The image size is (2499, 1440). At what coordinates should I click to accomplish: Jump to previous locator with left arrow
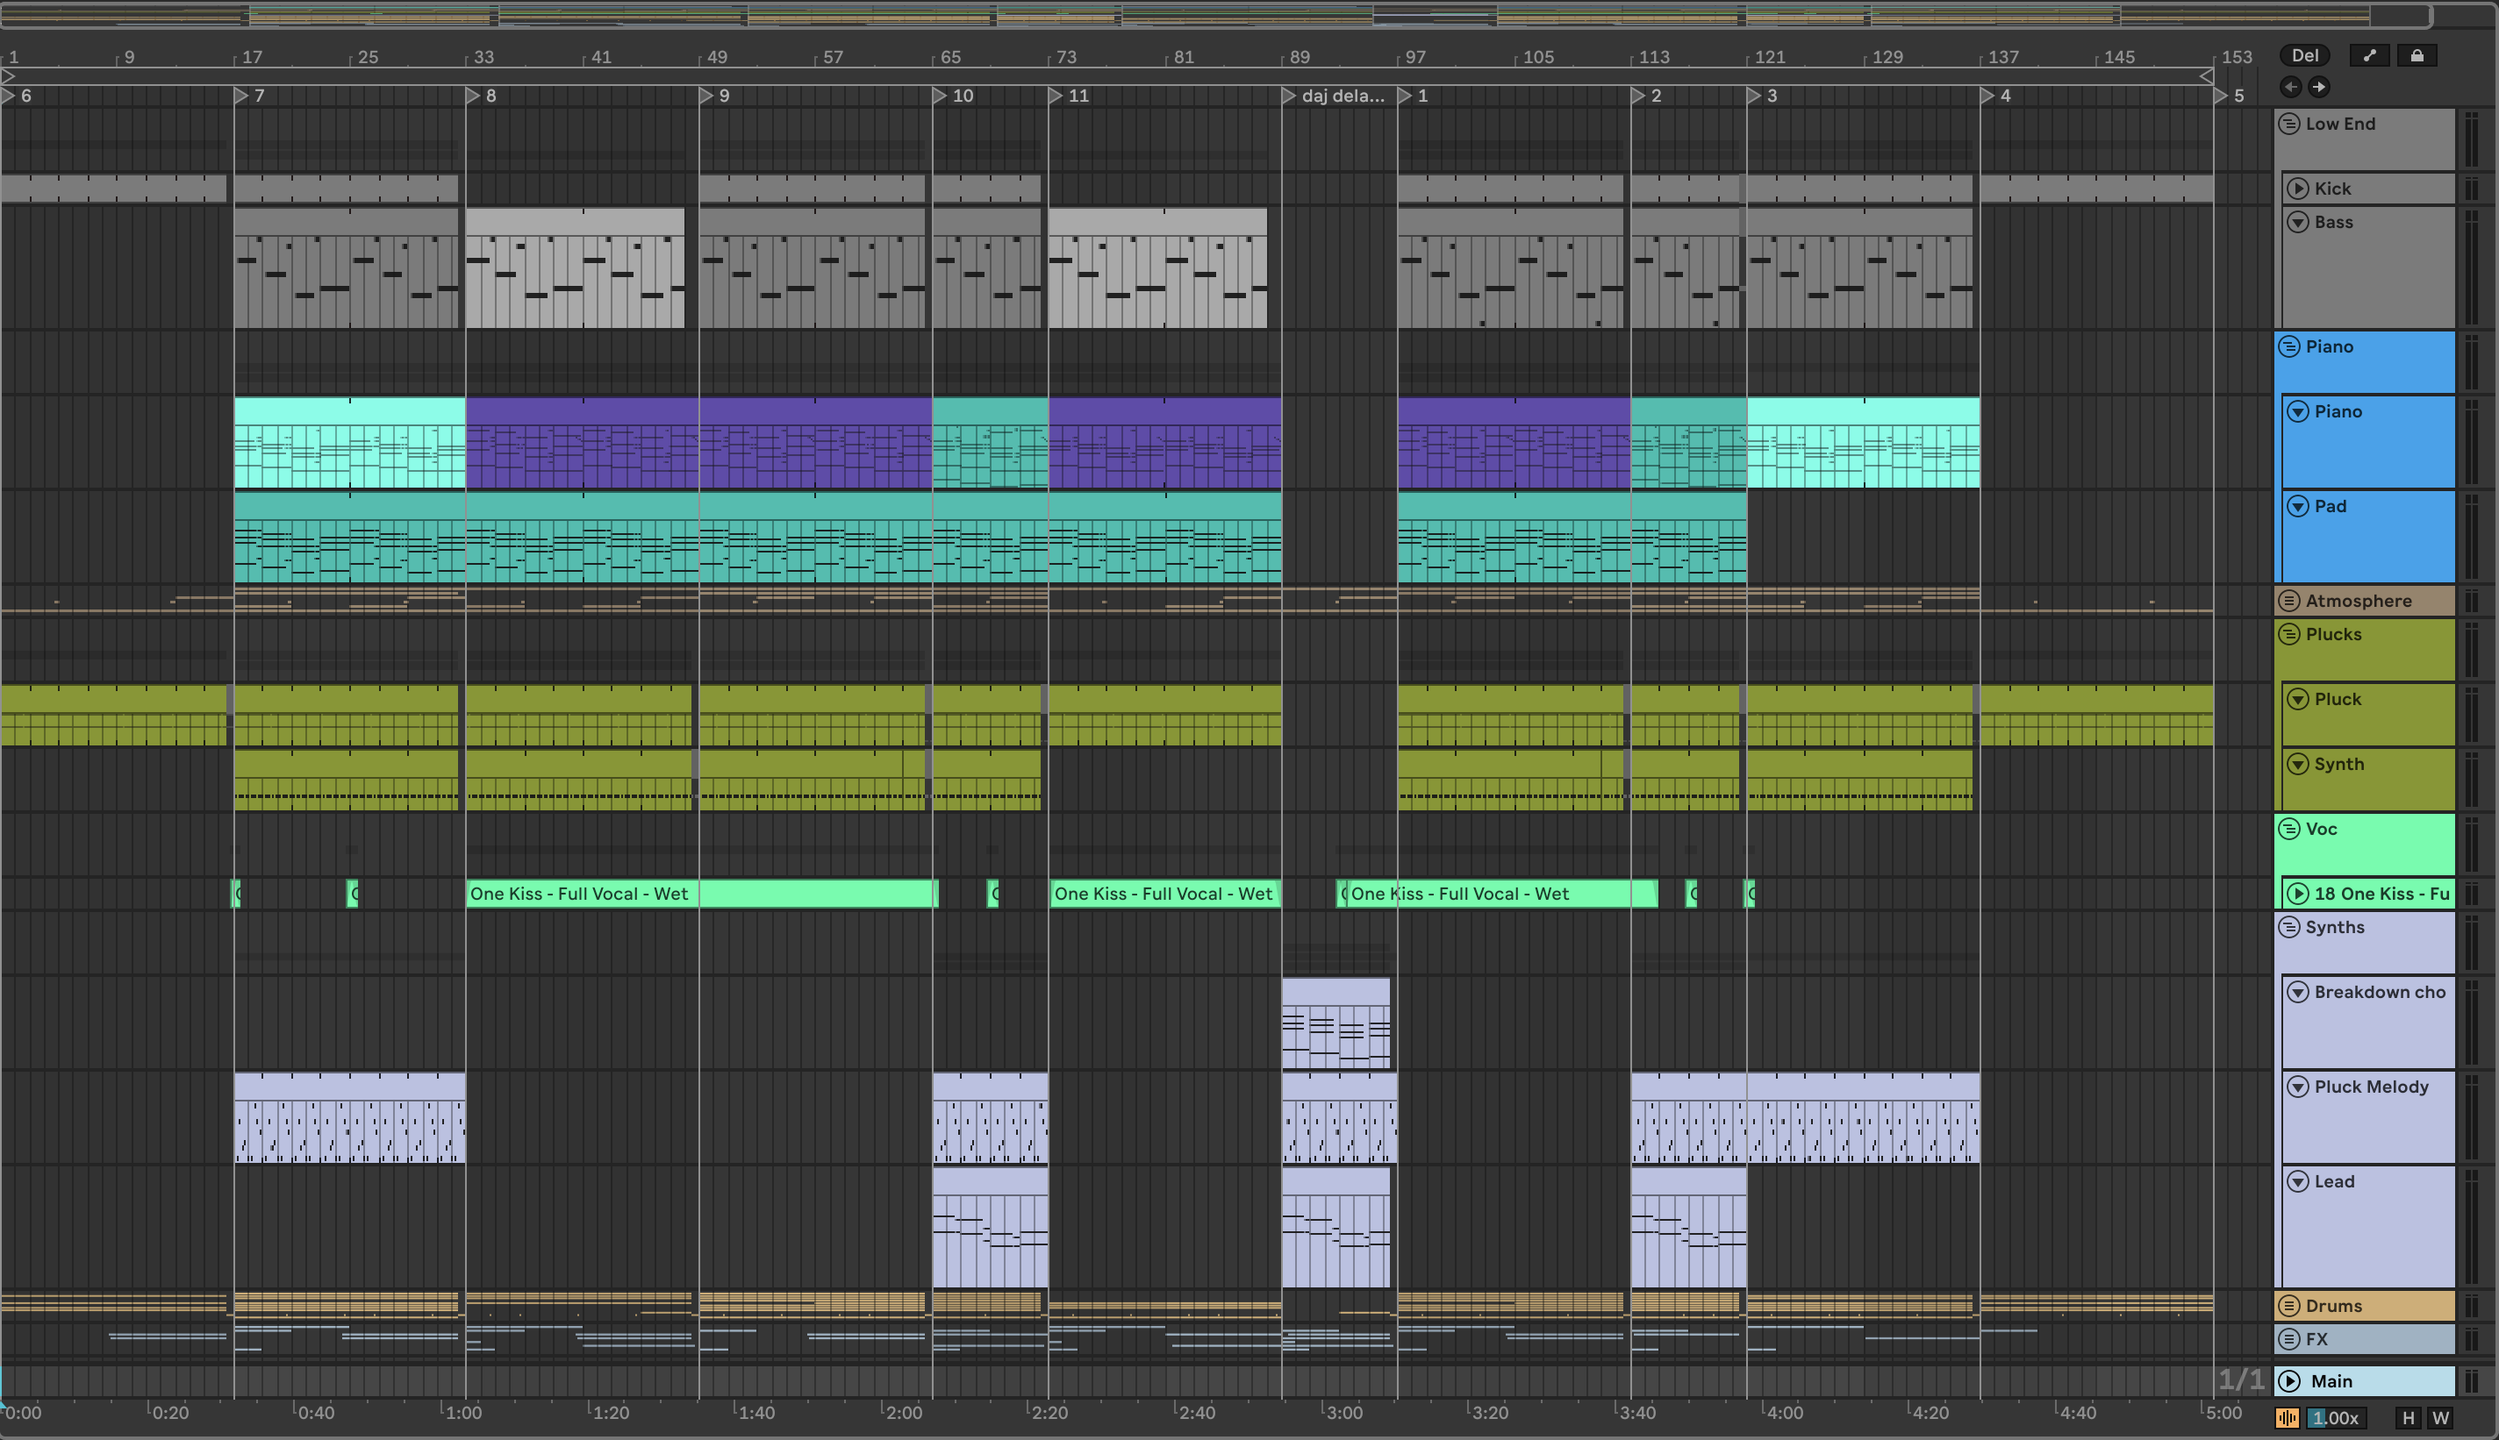point(2290,87)
